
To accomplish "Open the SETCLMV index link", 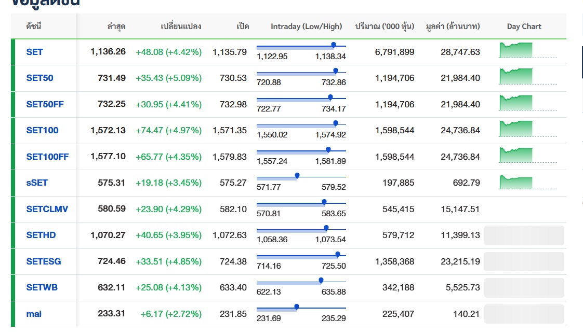I will pyautogui.click(x=47, y=209).
